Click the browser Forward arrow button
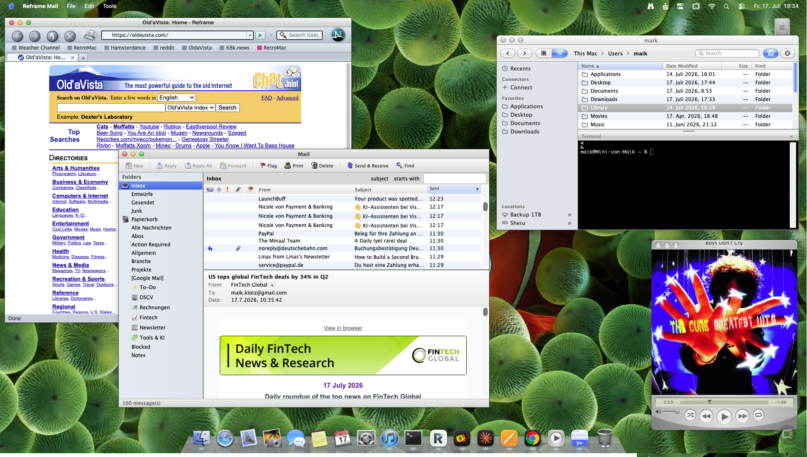 [x=35, y=36]
